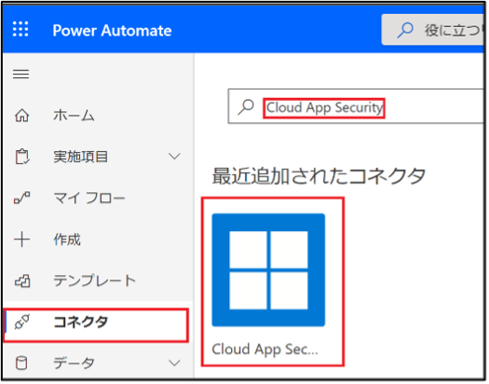Click the top header search magnifier icon

click(x=405, y=30)
